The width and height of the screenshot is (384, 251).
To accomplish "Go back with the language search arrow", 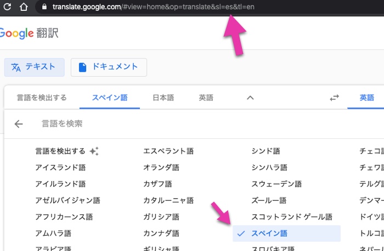I will 19,124.
